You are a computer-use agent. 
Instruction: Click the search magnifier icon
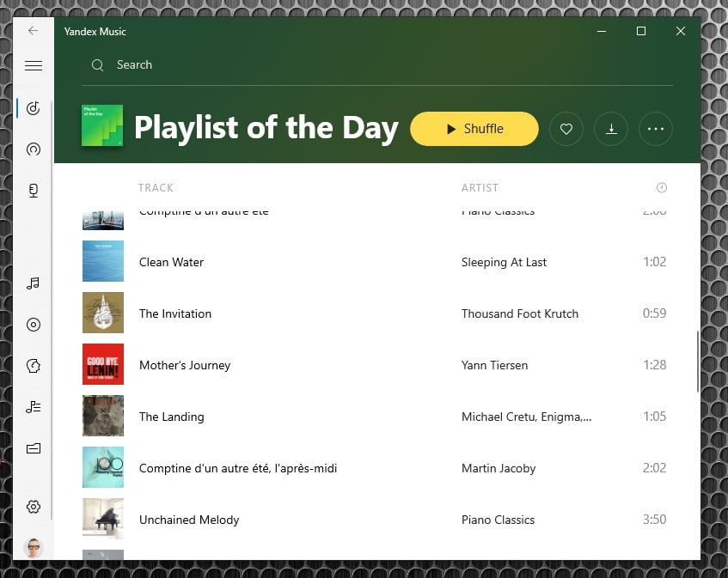97,65
